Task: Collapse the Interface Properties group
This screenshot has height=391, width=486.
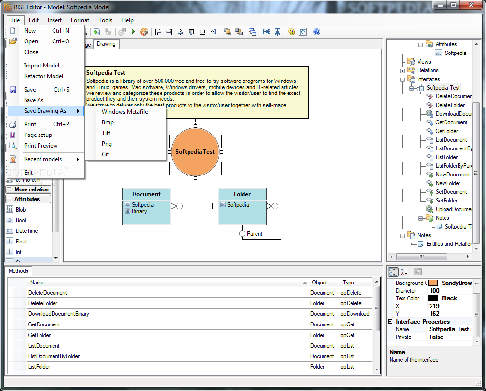Action: pyautogui.click(x=391, y=321)
